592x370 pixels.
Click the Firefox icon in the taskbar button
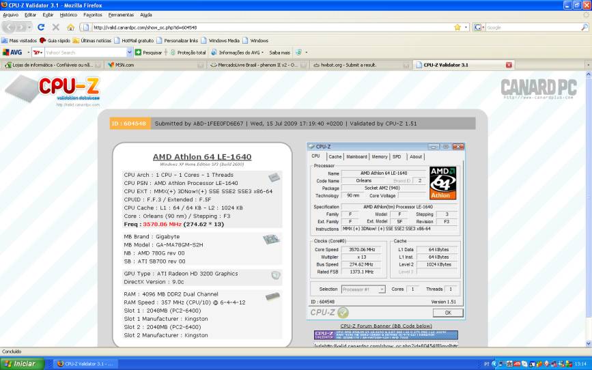tap(60, 364)
